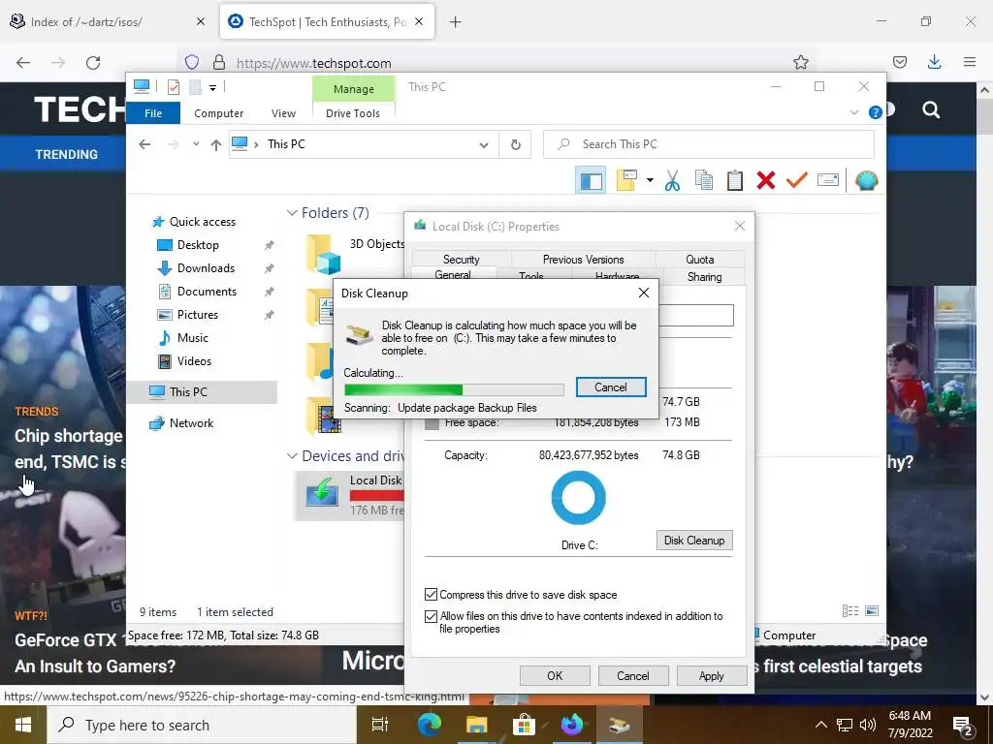
Task: Open Explorer help question mark icon
Action: [x=876, y=112]
